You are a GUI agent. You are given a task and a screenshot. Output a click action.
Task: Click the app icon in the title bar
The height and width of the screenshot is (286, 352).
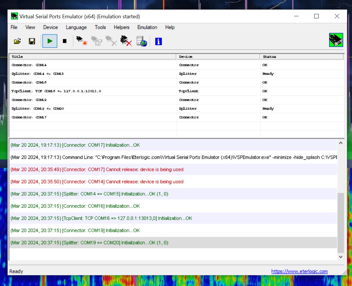point(15,16)
